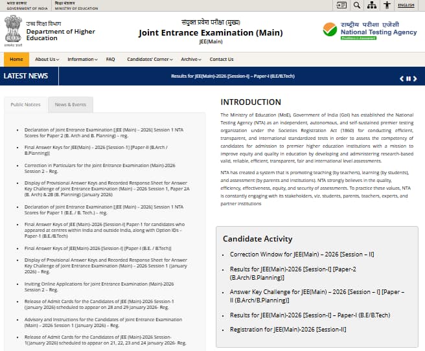
Task: Show next news with right arrow
Action: coord(415,79)
